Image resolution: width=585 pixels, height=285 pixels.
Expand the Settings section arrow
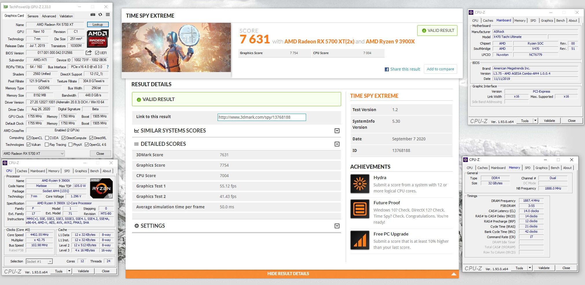pos(337,226)
